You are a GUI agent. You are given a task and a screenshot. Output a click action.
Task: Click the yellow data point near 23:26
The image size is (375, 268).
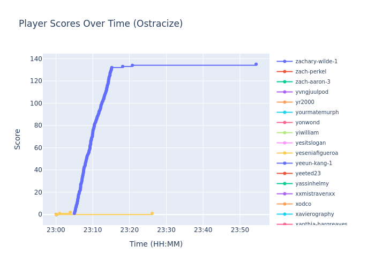coord(152,213)
